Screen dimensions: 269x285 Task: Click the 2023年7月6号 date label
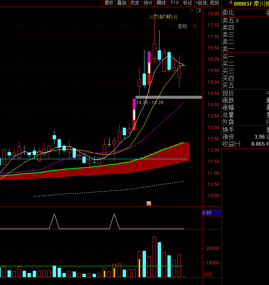(163, 17)
